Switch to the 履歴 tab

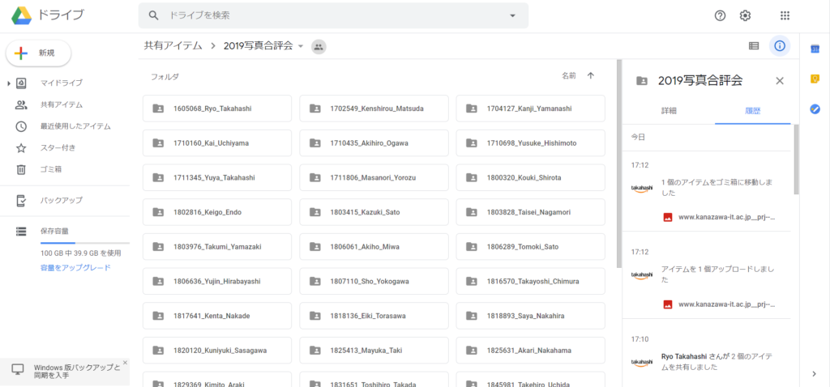coord(753,110)
